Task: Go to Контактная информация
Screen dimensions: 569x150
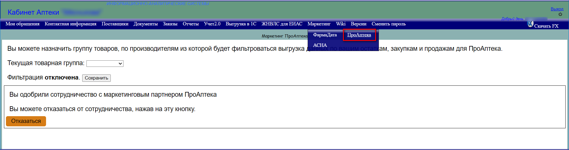Action: (x=70, y=24)
